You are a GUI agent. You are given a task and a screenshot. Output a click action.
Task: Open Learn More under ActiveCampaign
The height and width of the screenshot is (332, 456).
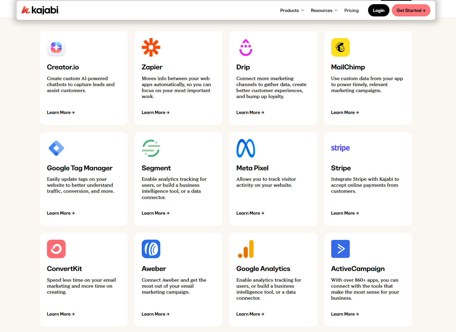(x=345, y=314)
